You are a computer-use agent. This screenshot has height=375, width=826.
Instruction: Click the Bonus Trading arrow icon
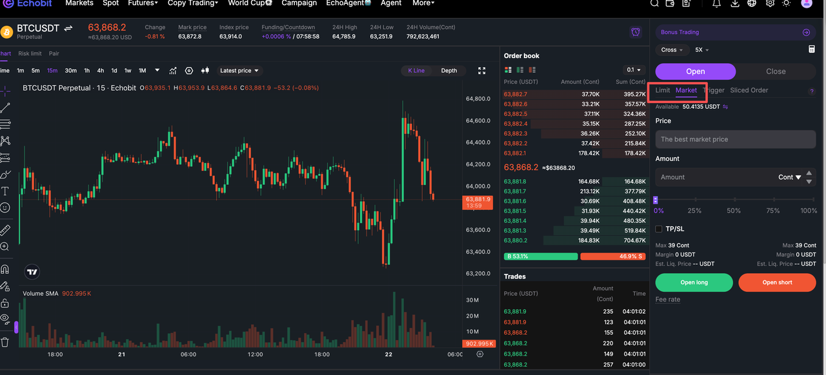point(806,32)
